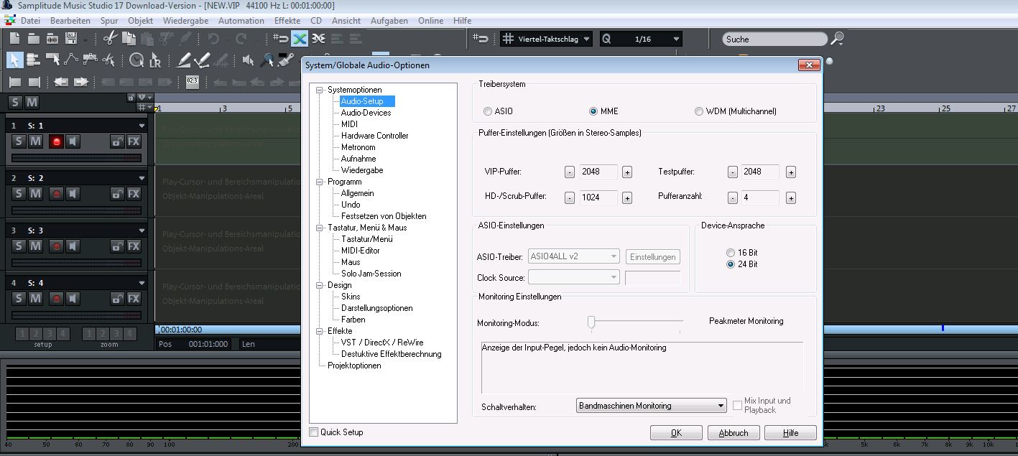Screen dimensions: 1018x456
Task: Enable the Quick Setup checkbox
Action: click(x=313, y=432)
